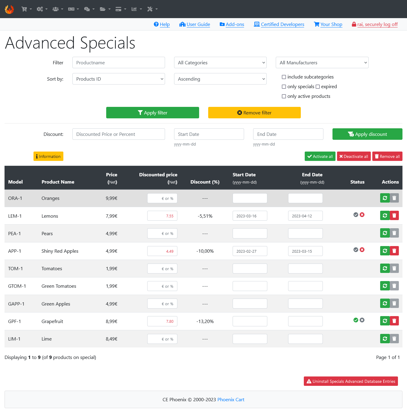
Task: Deactivate Lemons special via red X
Action: tap(362, 215)
